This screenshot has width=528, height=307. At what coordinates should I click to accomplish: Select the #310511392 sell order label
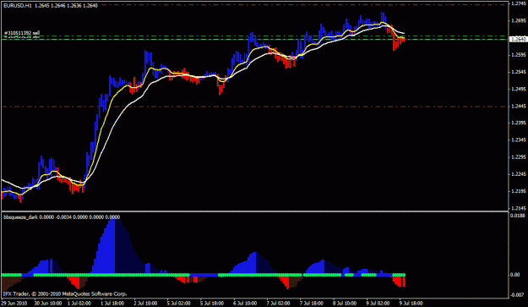[22, 33]
